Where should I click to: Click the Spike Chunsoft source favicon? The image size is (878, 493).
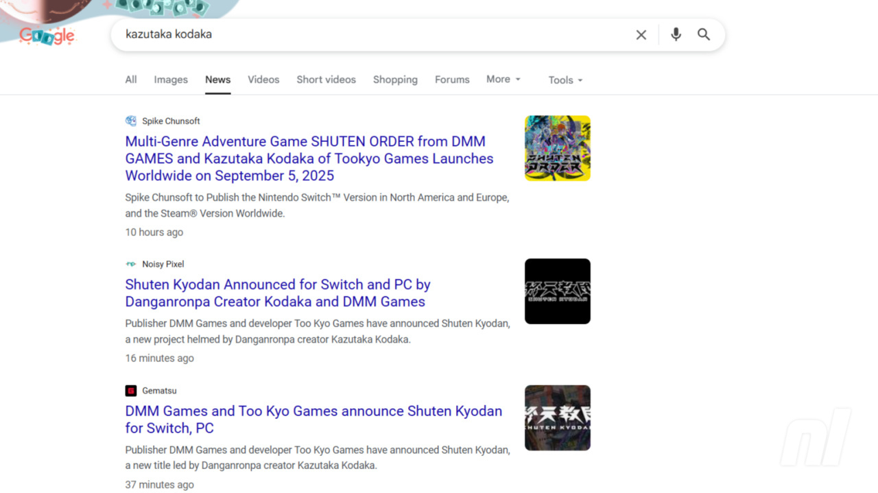pyautogui.click(x=131, y=121)
